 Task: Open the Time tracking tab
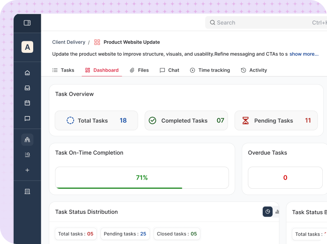[x=210, y=70]
